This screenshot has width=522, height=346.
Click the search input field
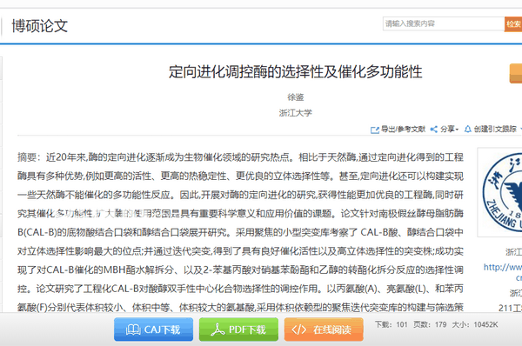tap(444, 23)
